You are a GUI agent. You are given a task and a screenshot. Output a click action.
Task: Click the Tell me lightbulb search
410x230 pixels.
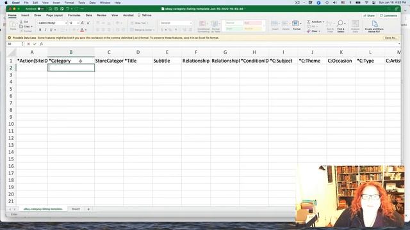[x=145, y=15]
